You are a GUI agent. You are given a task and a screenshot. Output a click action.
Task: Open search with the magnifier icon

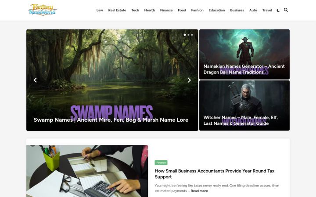[x=286, y=10]
